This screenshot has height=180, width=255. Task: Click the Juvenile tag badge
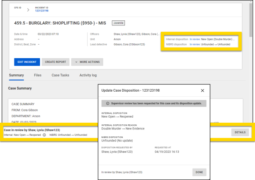pyautogui.click(x=119, y=22)
